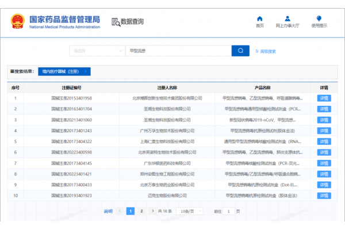View 详情 for 国械注准20153401958
The width and height of the screenshot is (345, 230).
324,98
